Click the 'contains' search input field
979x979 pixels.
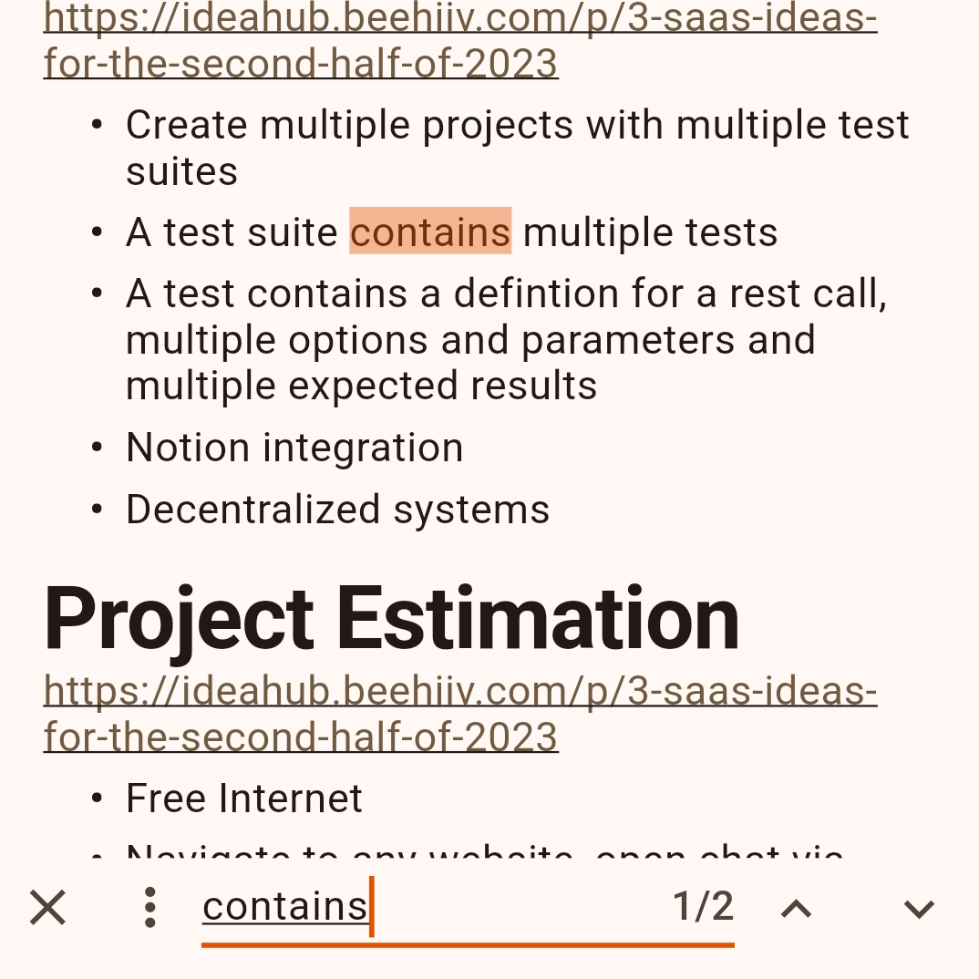(428, 906)
